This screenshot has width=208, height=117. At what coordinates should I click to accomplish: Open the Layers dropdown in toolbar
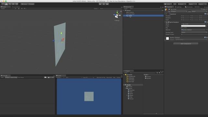(x=193, y=4)
